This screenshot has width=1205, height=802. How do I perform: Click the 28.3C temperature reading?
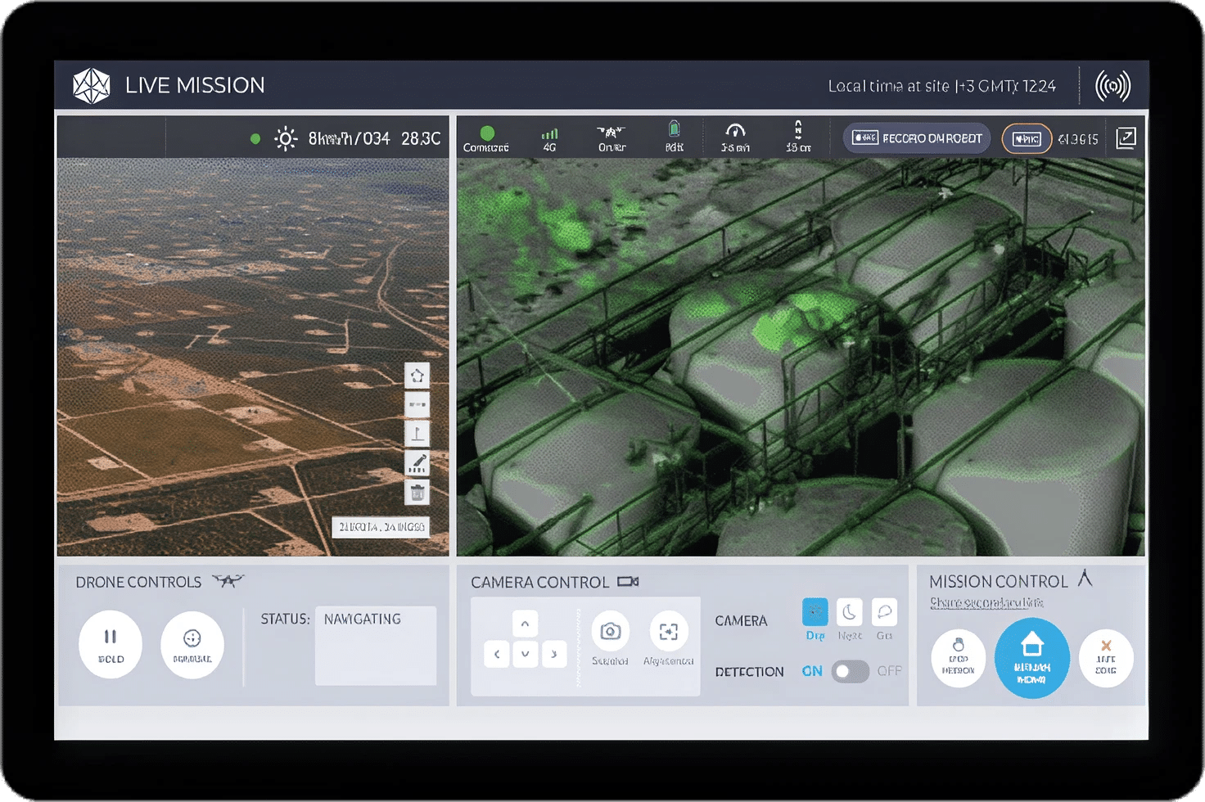click(x=421, y=138)
